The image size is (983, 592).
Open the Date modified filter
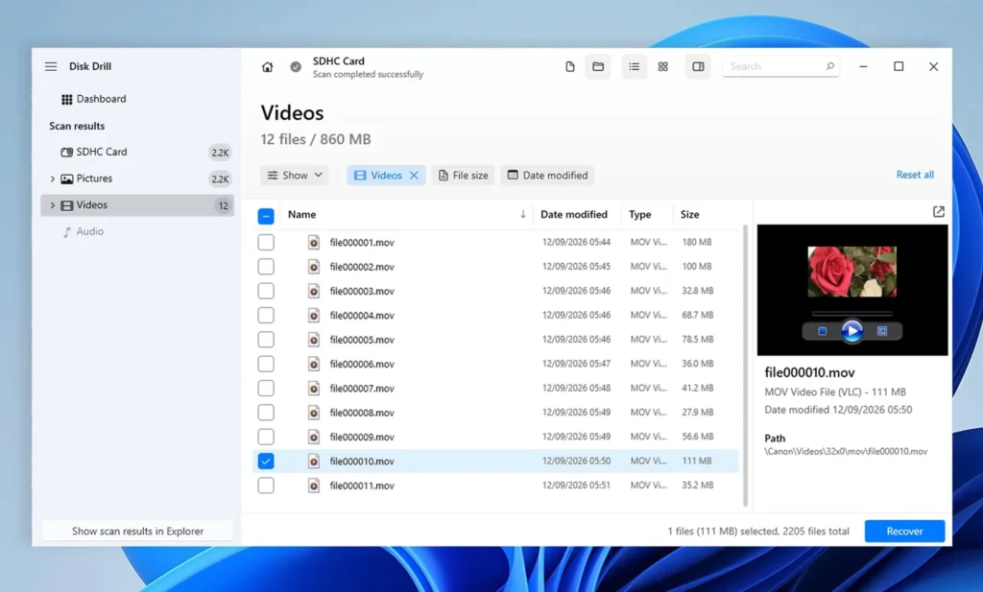547,176
